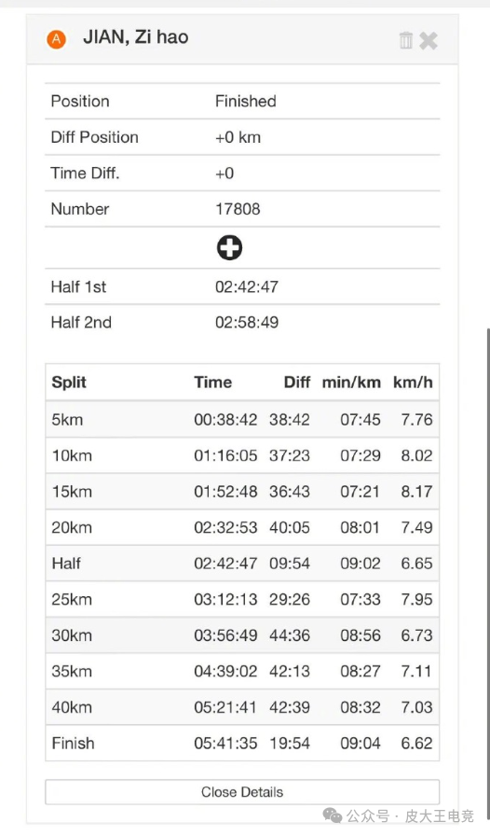The image size is (490, 836).
Task: Select the Half split row
Action: pos(242,564)
